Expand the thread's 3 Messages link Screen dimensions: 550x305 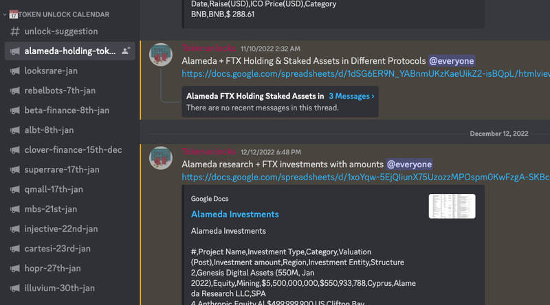[351, 97]
